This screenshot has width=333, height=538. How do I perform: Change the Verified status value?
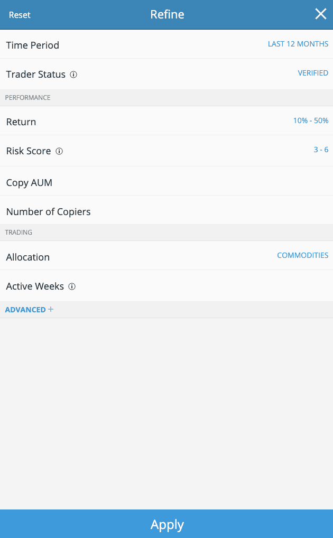(x=313, y=73)
